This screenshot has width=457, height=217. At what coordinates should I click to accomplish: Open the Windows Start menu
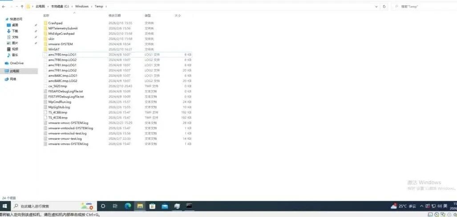tap(4, 206)
